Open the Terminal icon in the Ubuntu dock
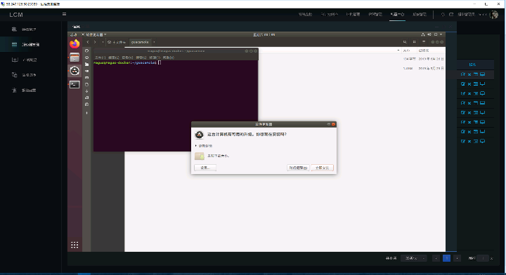The width and height of the screenshot is (506, 275). coord(74,84)
